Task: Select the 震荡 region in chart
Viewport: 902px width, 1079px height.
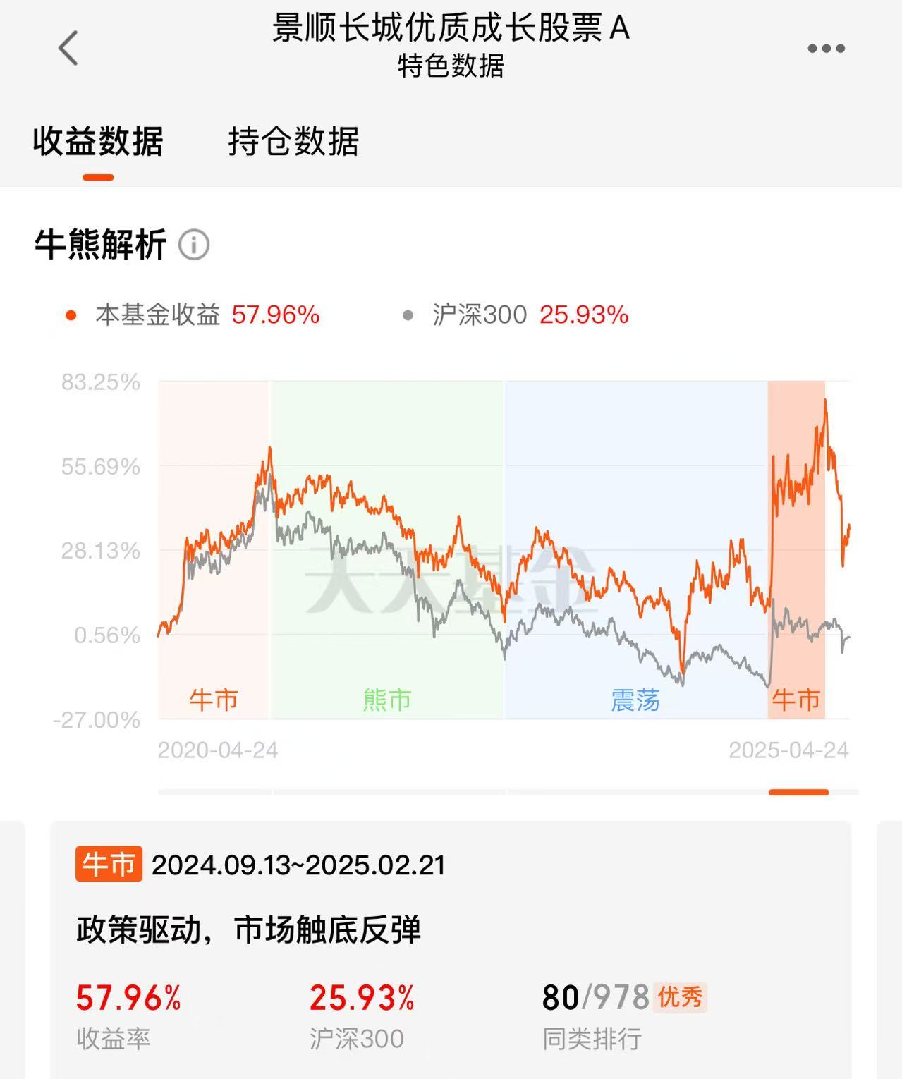Action: (635, 550)
